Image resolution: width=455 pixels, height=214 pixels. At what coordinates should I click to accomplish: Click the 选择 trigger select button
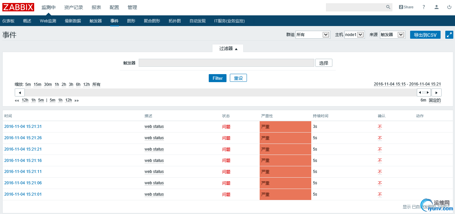point(324,63)
